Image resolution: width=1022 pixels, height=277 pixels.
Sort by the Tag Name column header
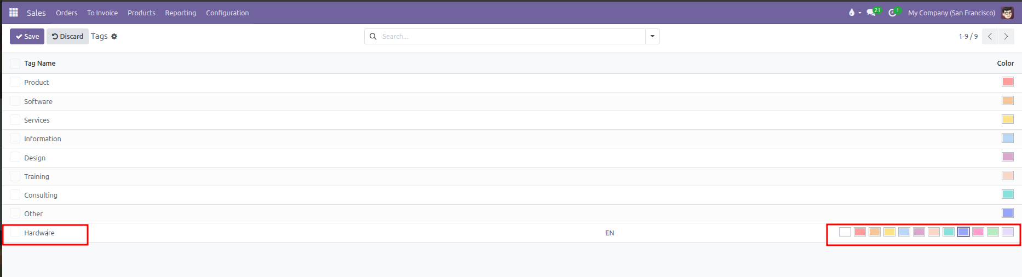coord(40,64)
